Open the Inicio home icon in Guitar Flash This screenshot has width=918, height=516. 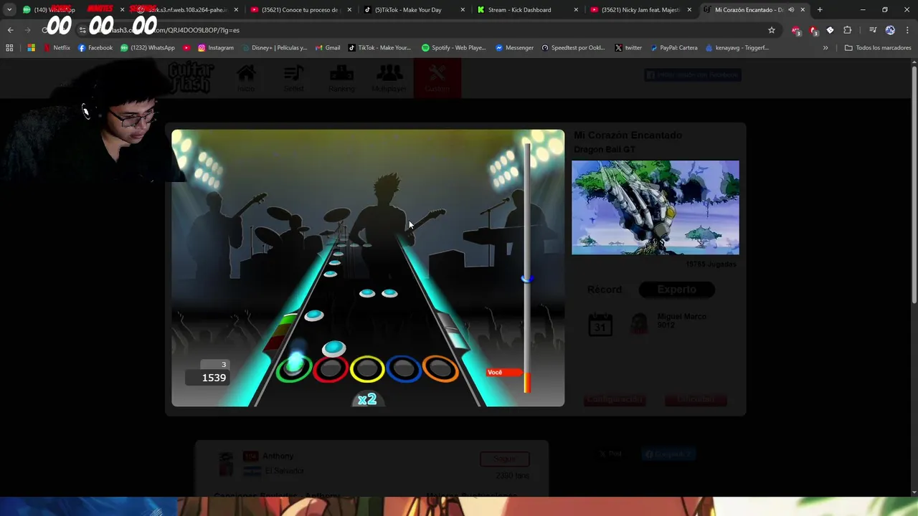click(x=246, y=77)
